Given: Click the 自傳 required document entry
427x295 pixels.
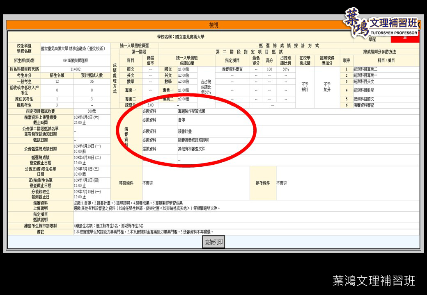Looking at the screenshot, I should [x=181, y=121].
